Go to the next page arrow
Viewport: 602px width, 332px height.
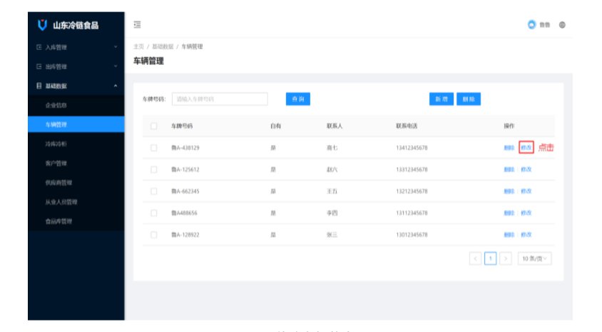(505, 258)
